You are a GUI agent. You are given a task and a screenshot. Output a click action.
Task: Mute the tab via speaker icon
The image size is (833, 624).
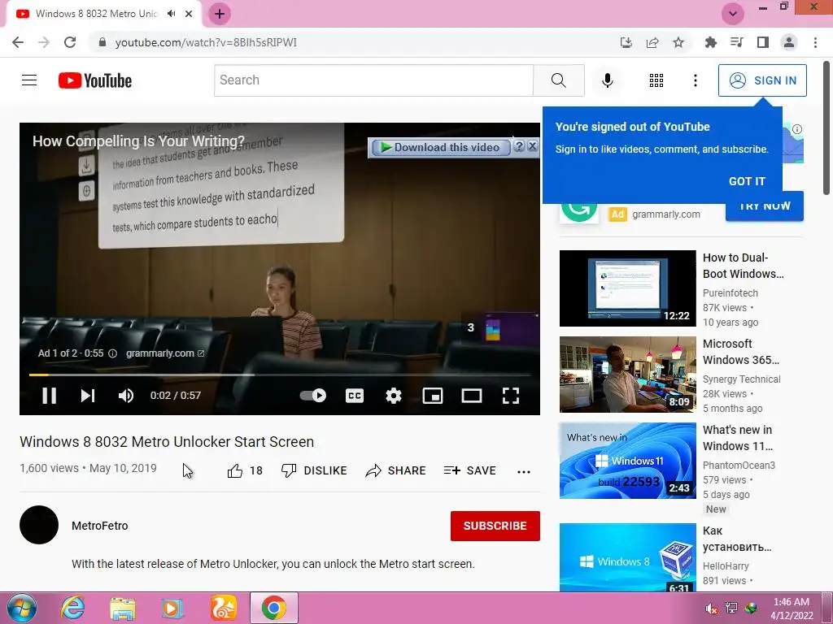tap(171, 14)
